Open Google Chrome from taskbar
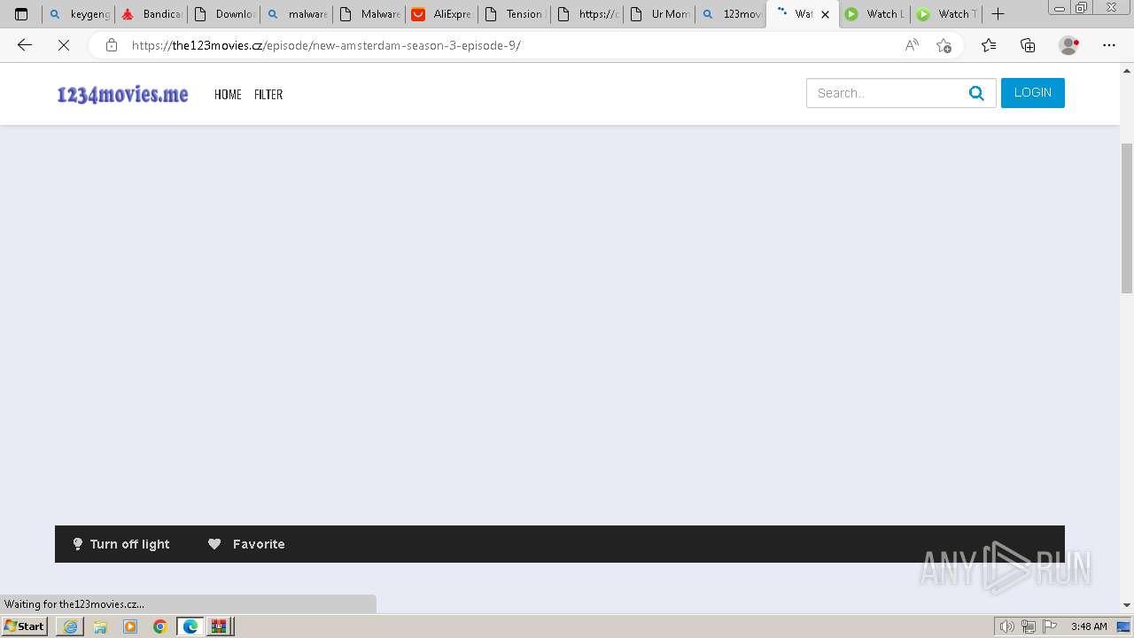Screen dimensions: 1134x638 [x=160, y=626]
